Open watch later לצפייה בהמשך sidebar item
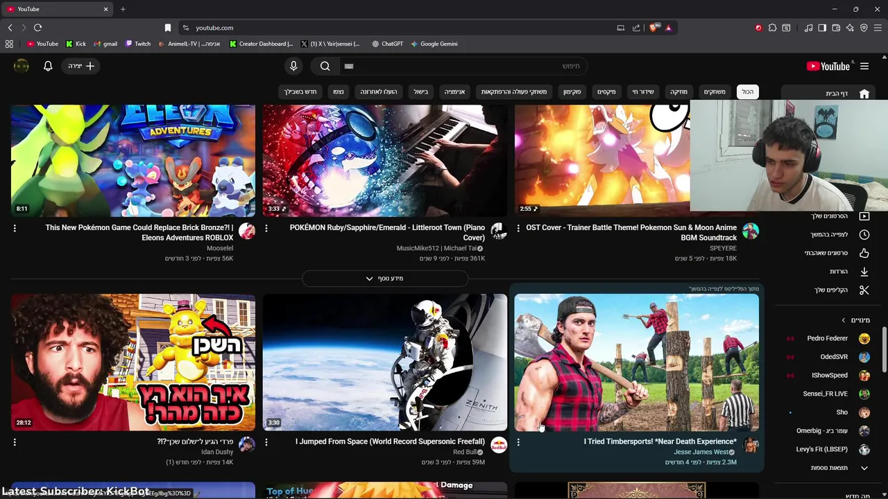Screen dimensions: 888x499 pos(829,234)
